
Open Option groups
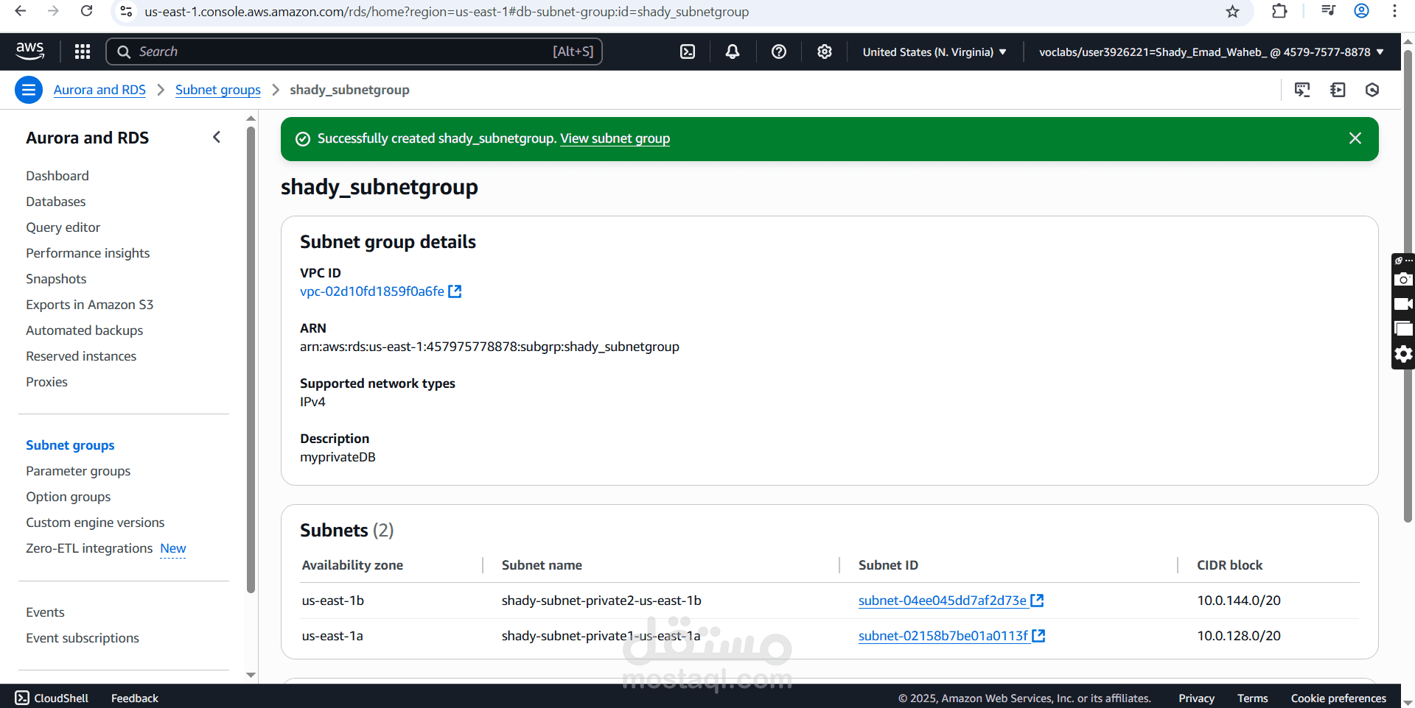click(69, 497)
